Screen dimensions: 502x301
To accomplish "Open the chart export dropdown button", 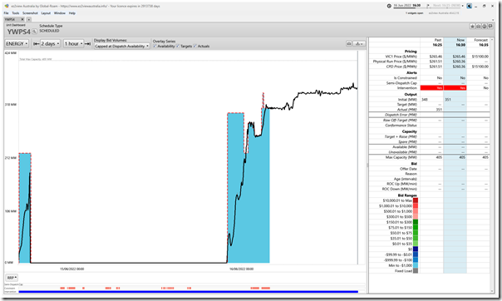I will [359, 43].
